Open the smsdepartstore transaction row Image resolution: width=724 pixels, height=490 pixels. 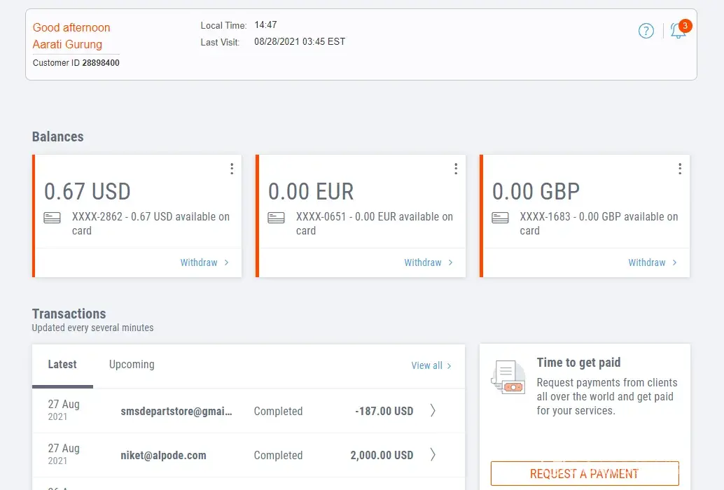click(176, 411)
